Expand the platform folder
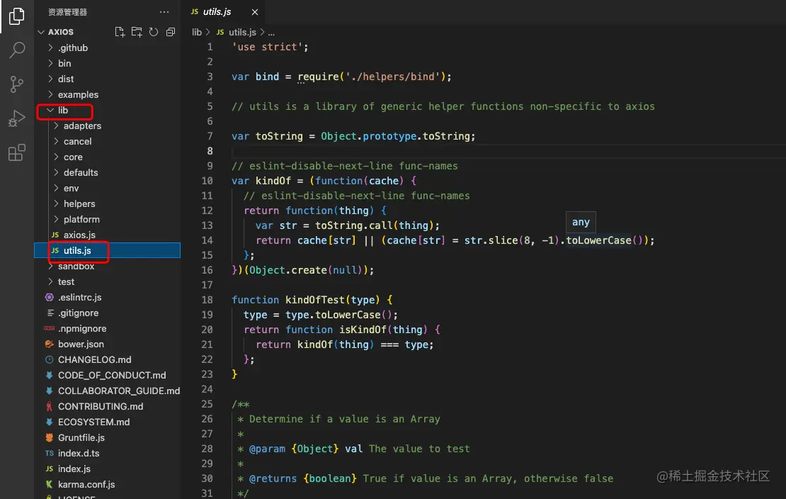Screen dimensions: 786x499 pos(107,219)
